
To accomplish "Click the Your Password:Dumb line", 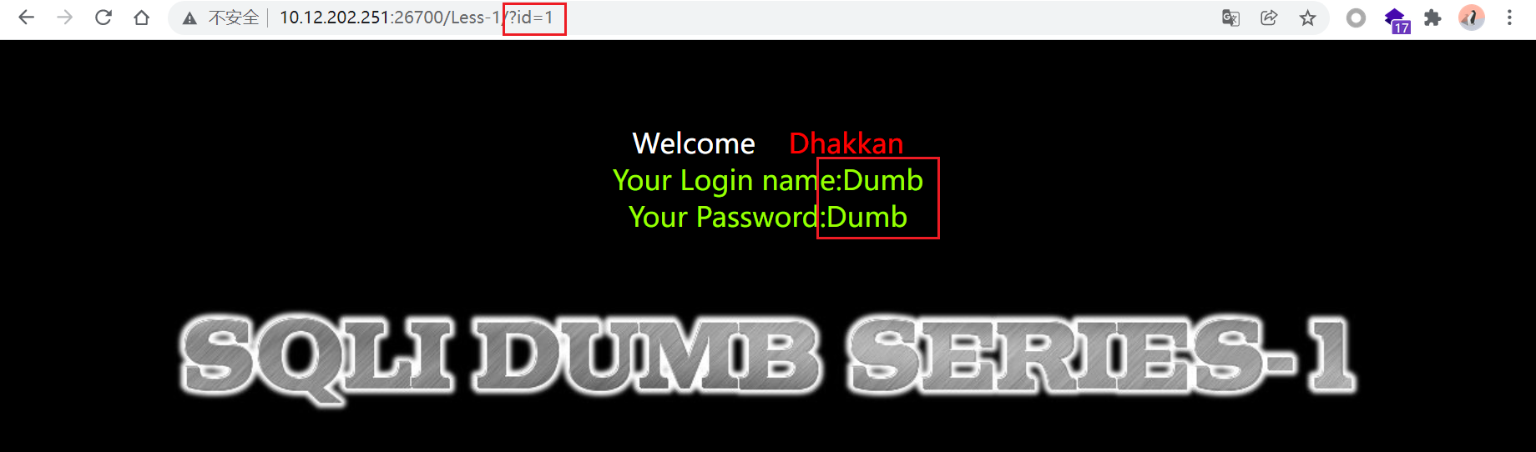I will pos(768,217).
